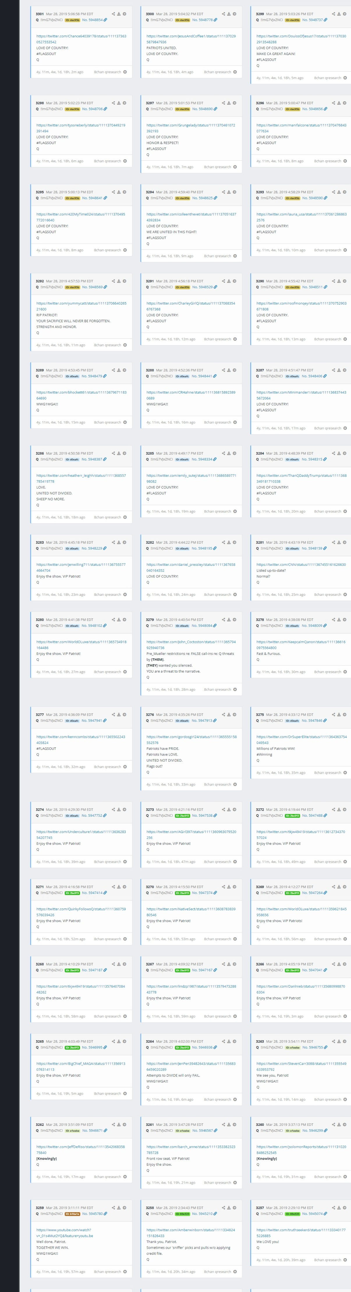Click the orange ID badge on post 3259
351x1292 pixels.
(72, 1214)
